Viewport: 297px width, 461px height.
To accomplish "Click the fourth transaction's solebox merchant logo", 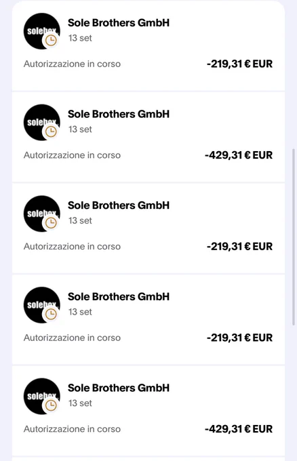I will (x=42, y=305).
